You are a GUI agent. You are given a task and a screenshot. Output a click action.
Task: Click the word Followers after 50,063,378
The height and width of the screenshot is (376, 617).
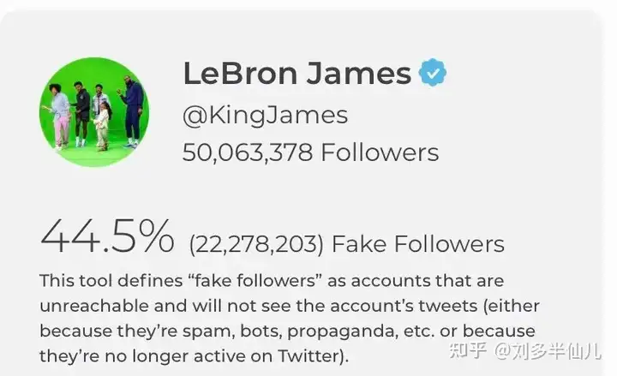coord(380,152)
